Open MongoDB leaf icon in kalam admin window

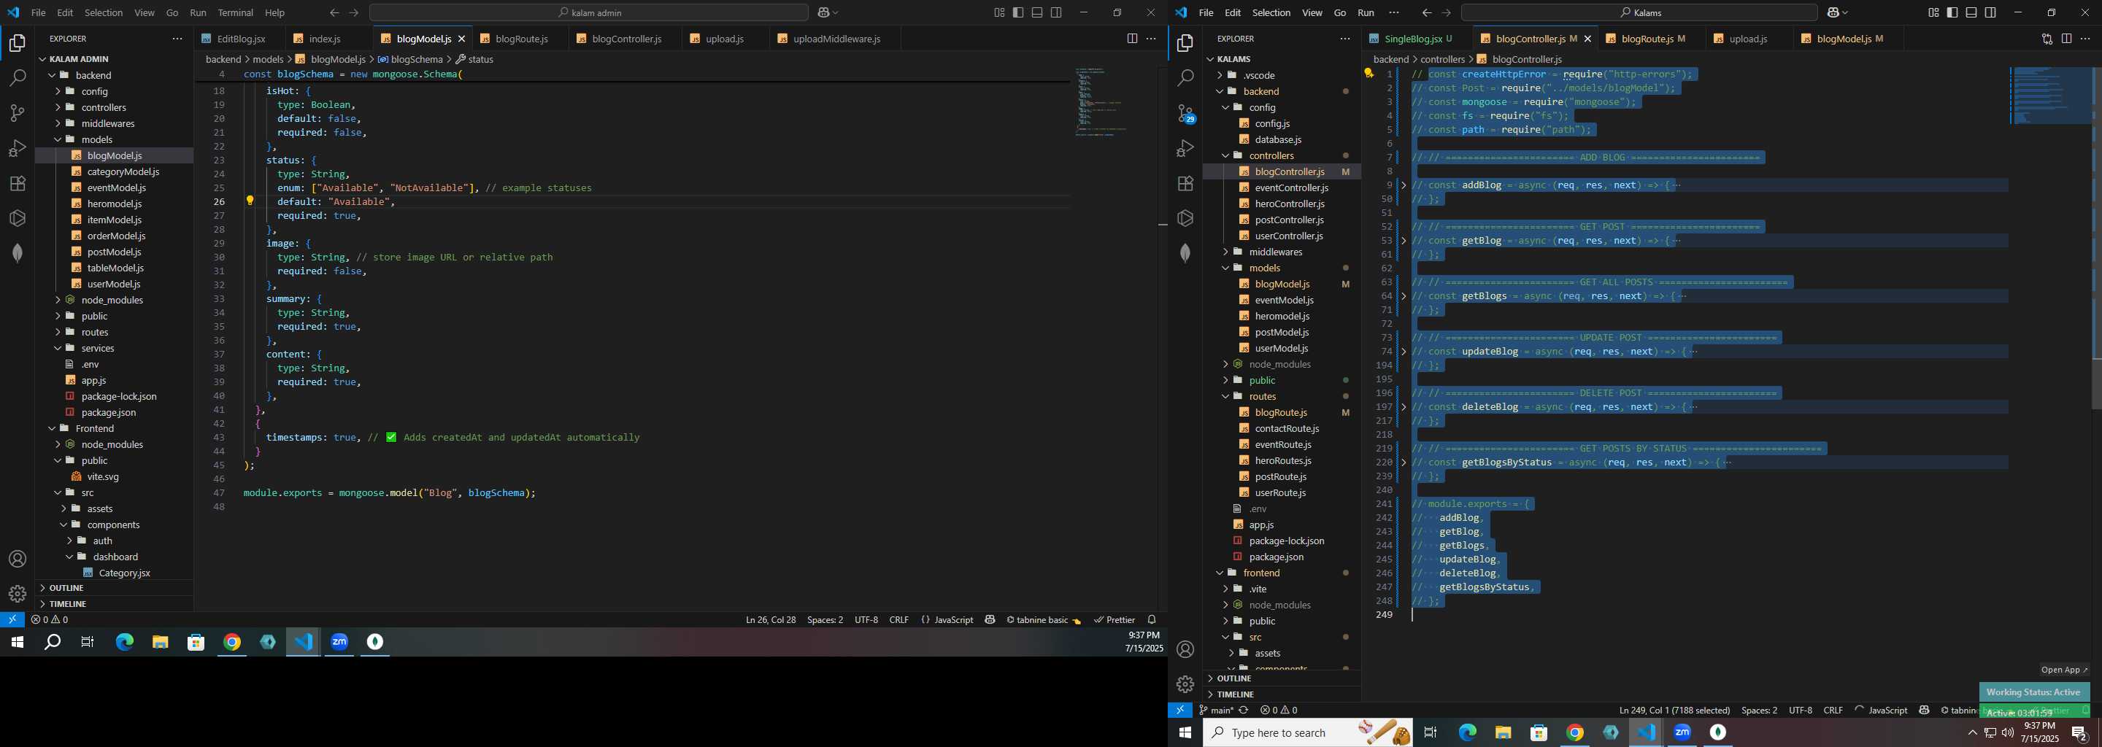pos(17,253)
